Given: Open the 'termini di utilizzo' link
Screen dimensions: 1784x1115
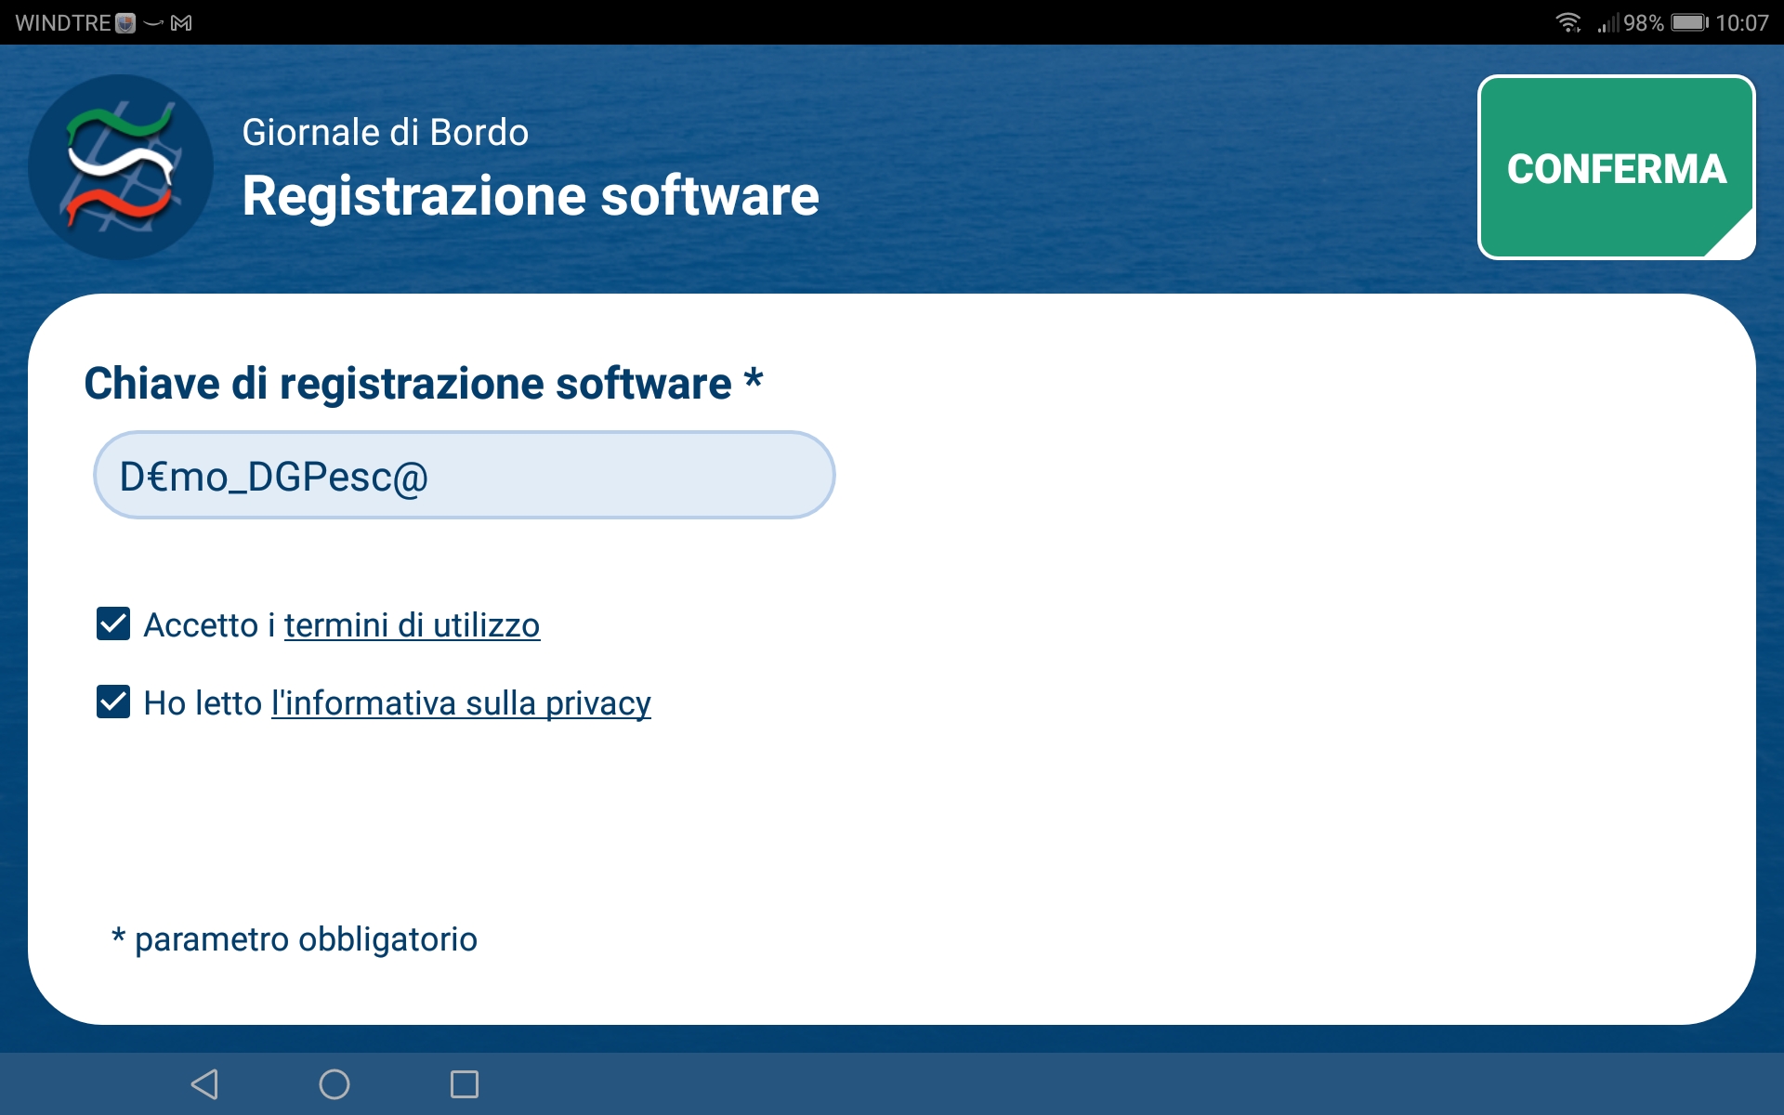Looking at the screenshot, I should [x=412, y=625].
